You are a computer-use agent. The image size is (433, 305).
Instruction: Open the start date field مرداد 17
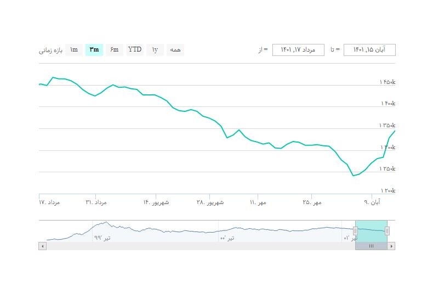coord(298,50)
